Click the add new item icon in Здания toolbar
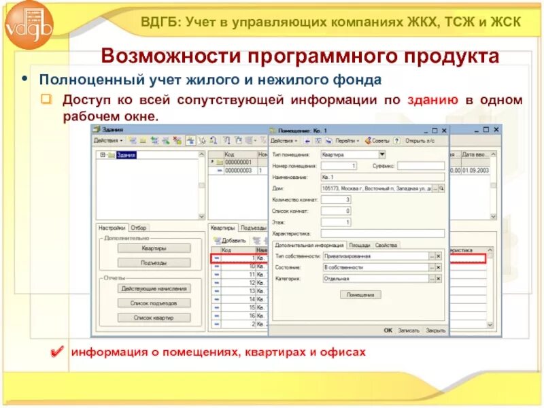Screen dimensions: 544x408 click(132, 141)
